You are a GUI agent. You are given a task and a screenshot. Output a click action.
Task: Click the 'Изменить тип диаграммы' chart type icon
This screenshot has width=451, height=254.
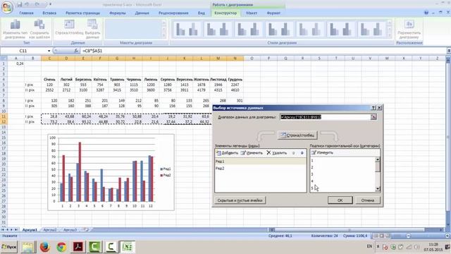15,29
